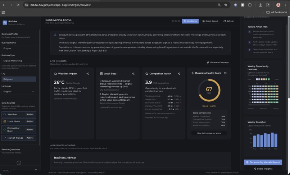Click the Corner House Café competitor row
This screenshot has height=175, width=290.
click(x=163, y=109)
